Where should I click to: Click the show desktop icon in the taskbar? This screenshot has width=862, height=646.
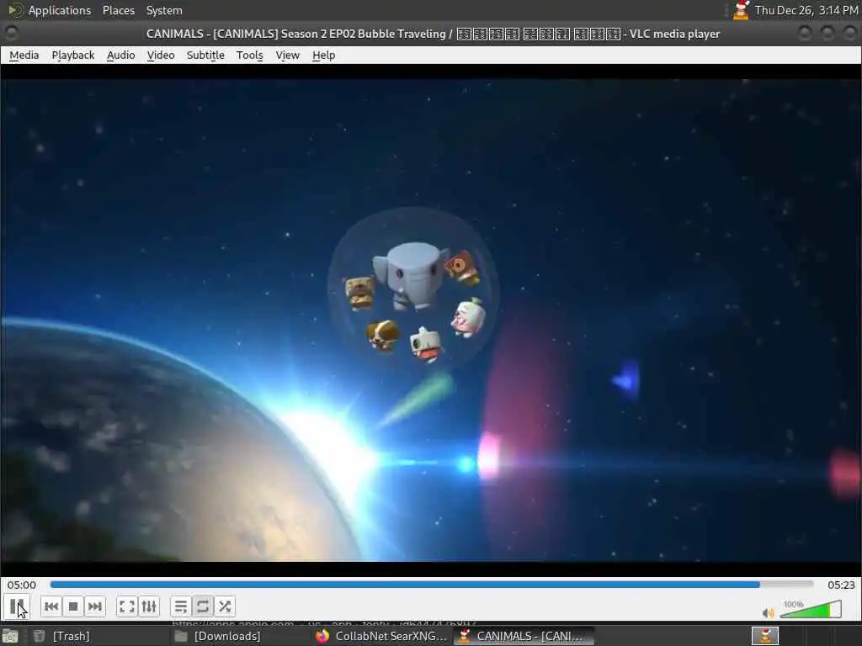pos(10,637)
